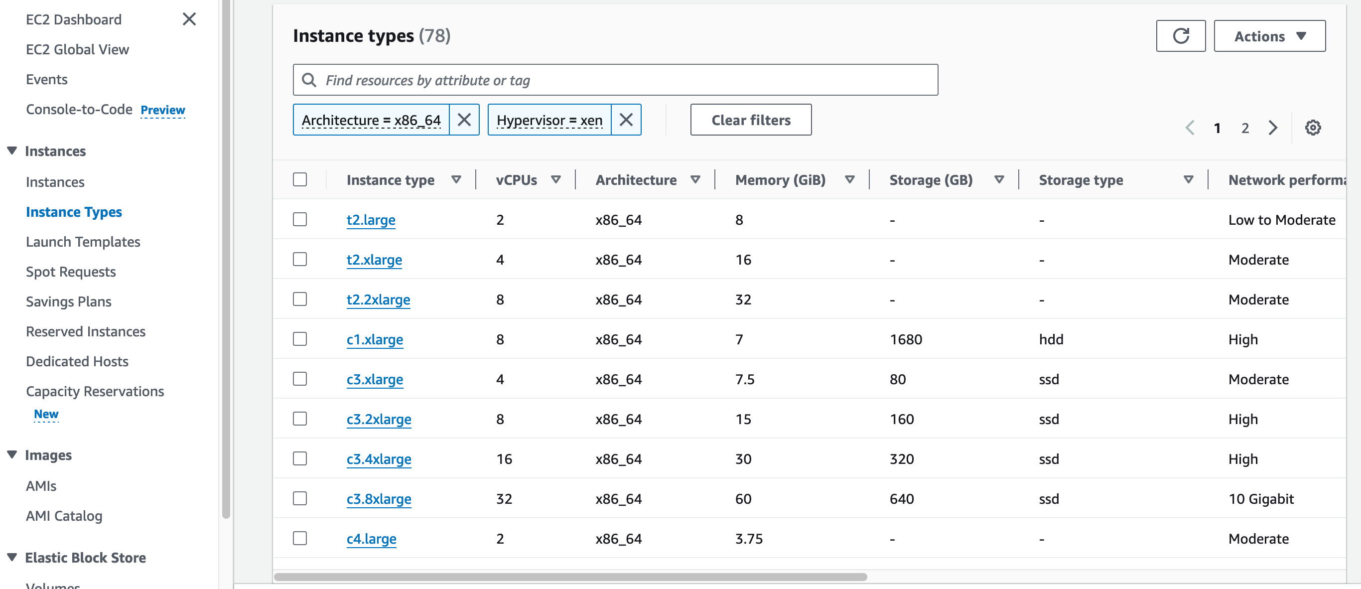Check the c3.8xlarge instance row
Image resolution: width=1361 pixels, height=589 pixels.
pos(300,498)
